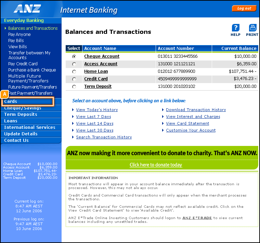This screenshot has width=260, height=243.
Task: Click View Last 14 Days link
Action: pyautogui.click(x=95, y=123)
